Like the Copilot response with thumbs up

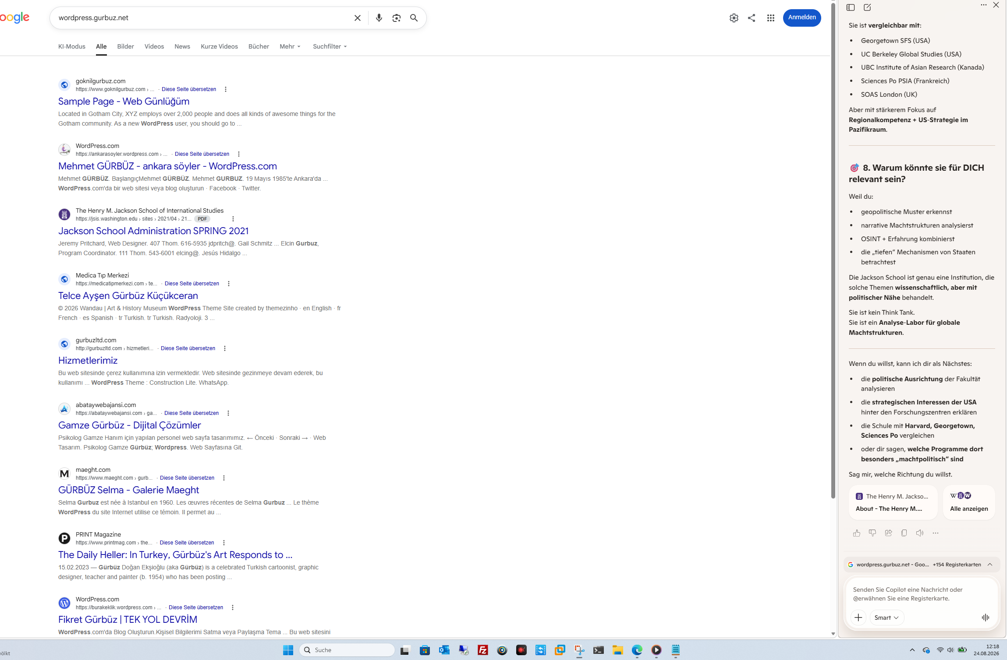click(x=857, y=533)
